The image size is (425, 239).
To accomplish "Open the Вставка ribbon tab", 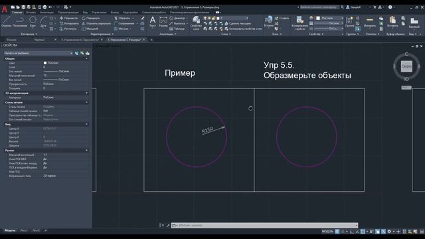I will pos(31,13).
